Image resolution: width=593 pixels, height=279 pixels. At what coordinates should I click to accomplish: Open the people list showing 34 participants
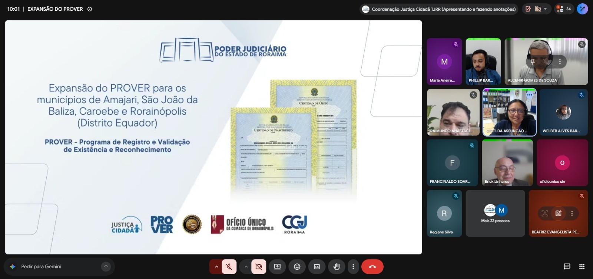[564, 9]
